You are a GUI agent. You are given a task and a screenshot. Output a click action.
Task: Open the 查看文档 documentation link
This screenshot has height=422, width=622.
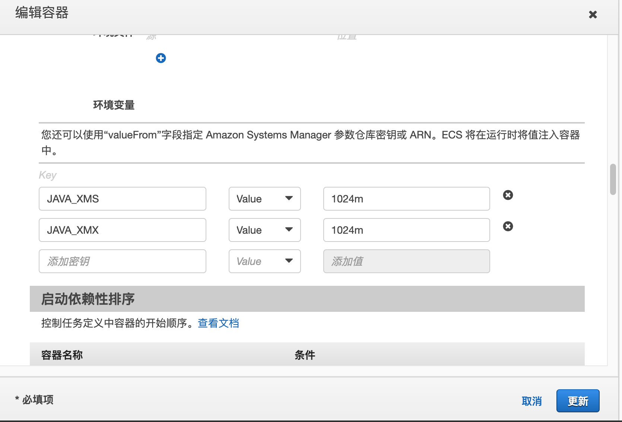(x=218, y=323)
